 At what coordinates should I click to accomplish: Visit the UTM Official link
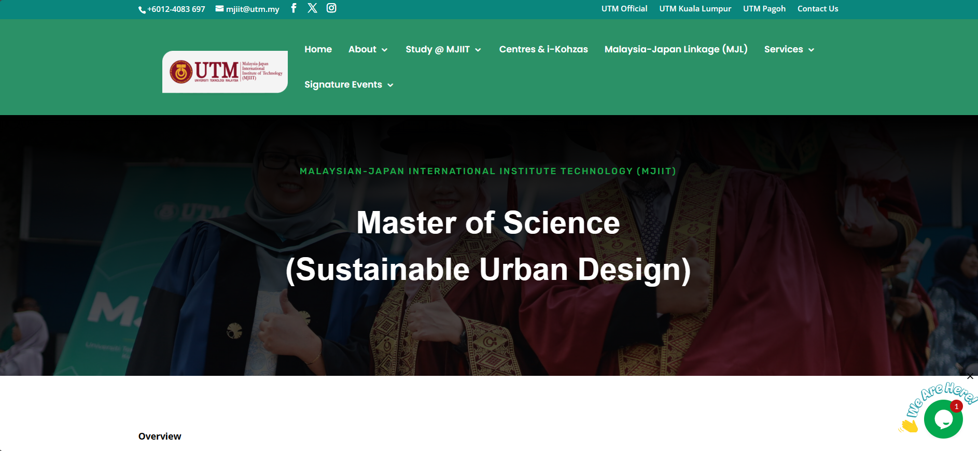[624, 9]
